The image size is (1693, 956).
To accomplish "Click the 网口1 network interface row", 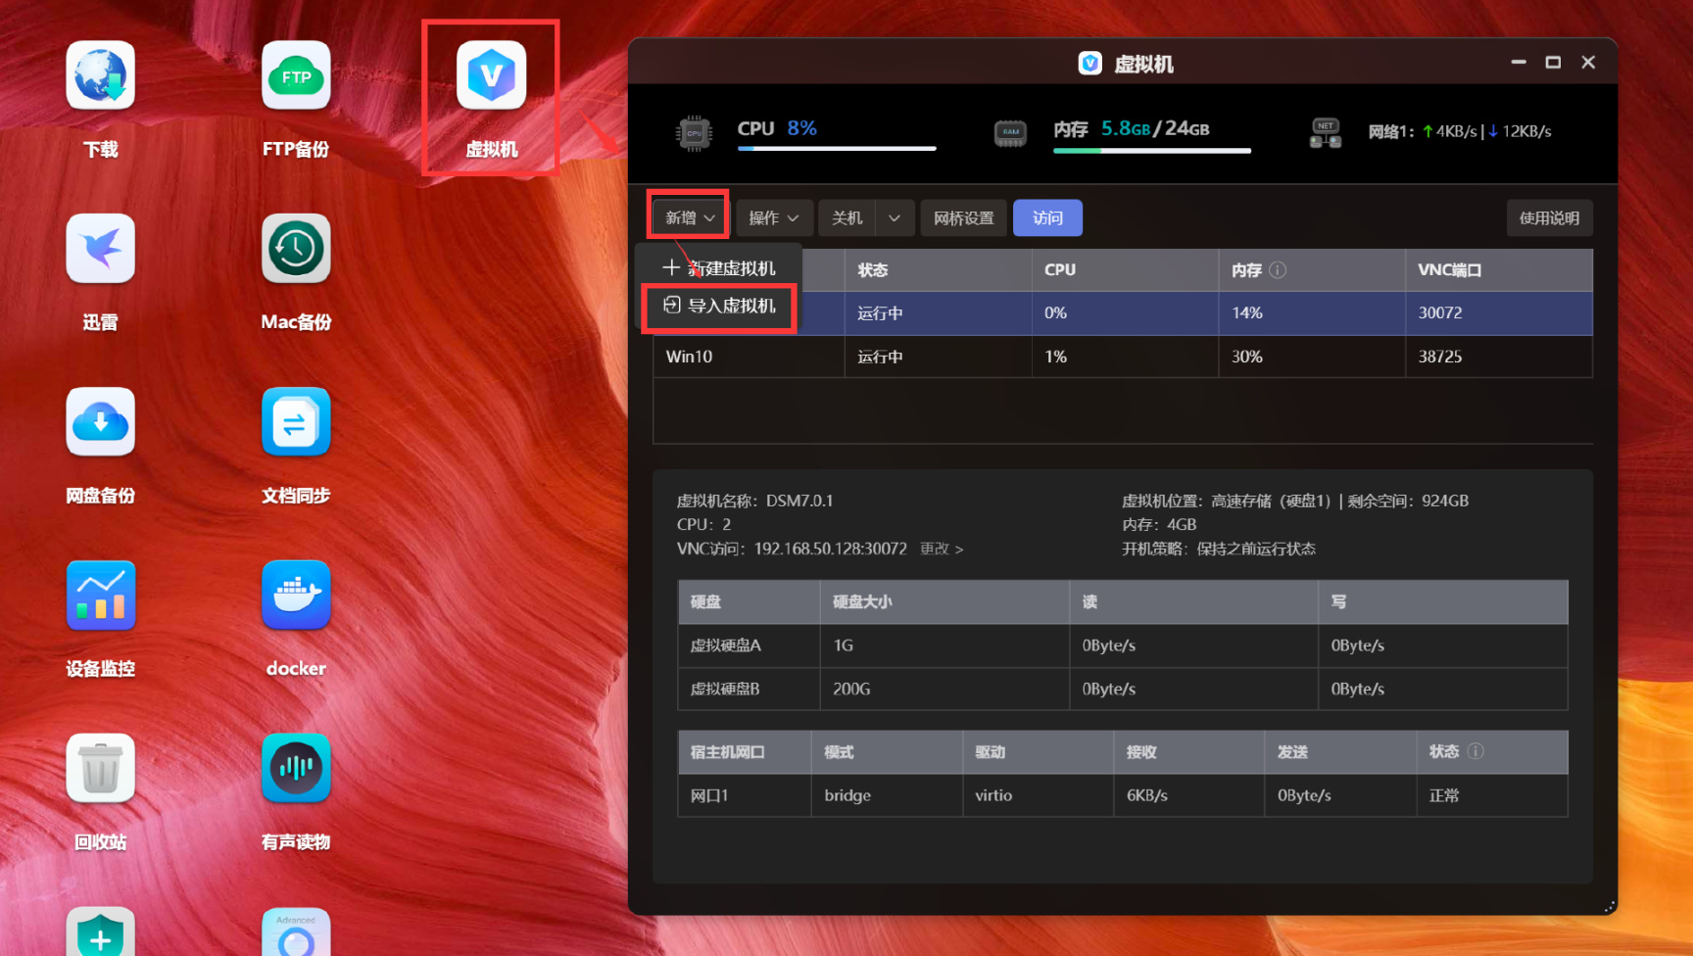I will pyautogui.click(x=1123, y=795).
